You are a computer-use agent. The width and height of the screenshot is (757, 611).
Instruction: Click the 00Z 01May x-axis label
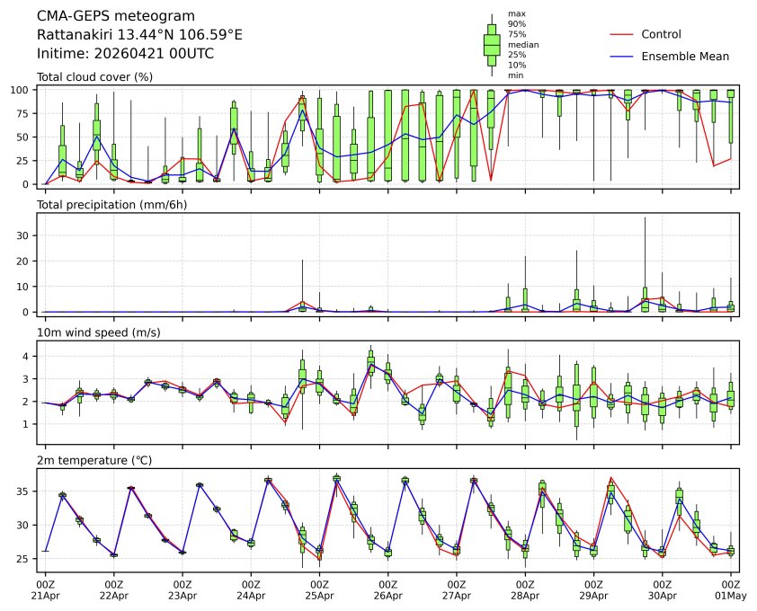(x=730, y=589)
